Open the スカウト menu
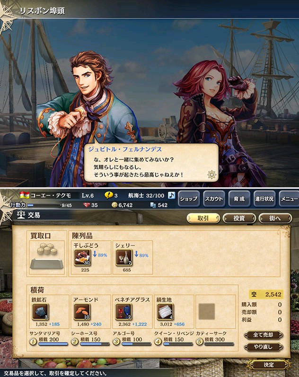The height and width of the screenshot is (377, 299). click(x=214, y=199)
